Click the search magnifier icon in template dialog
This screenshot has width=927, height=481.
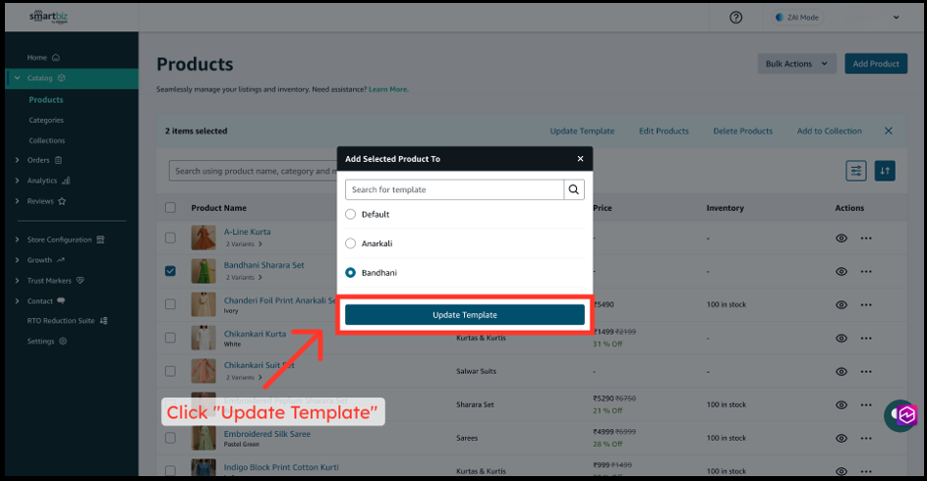click(x=575, y=189)
